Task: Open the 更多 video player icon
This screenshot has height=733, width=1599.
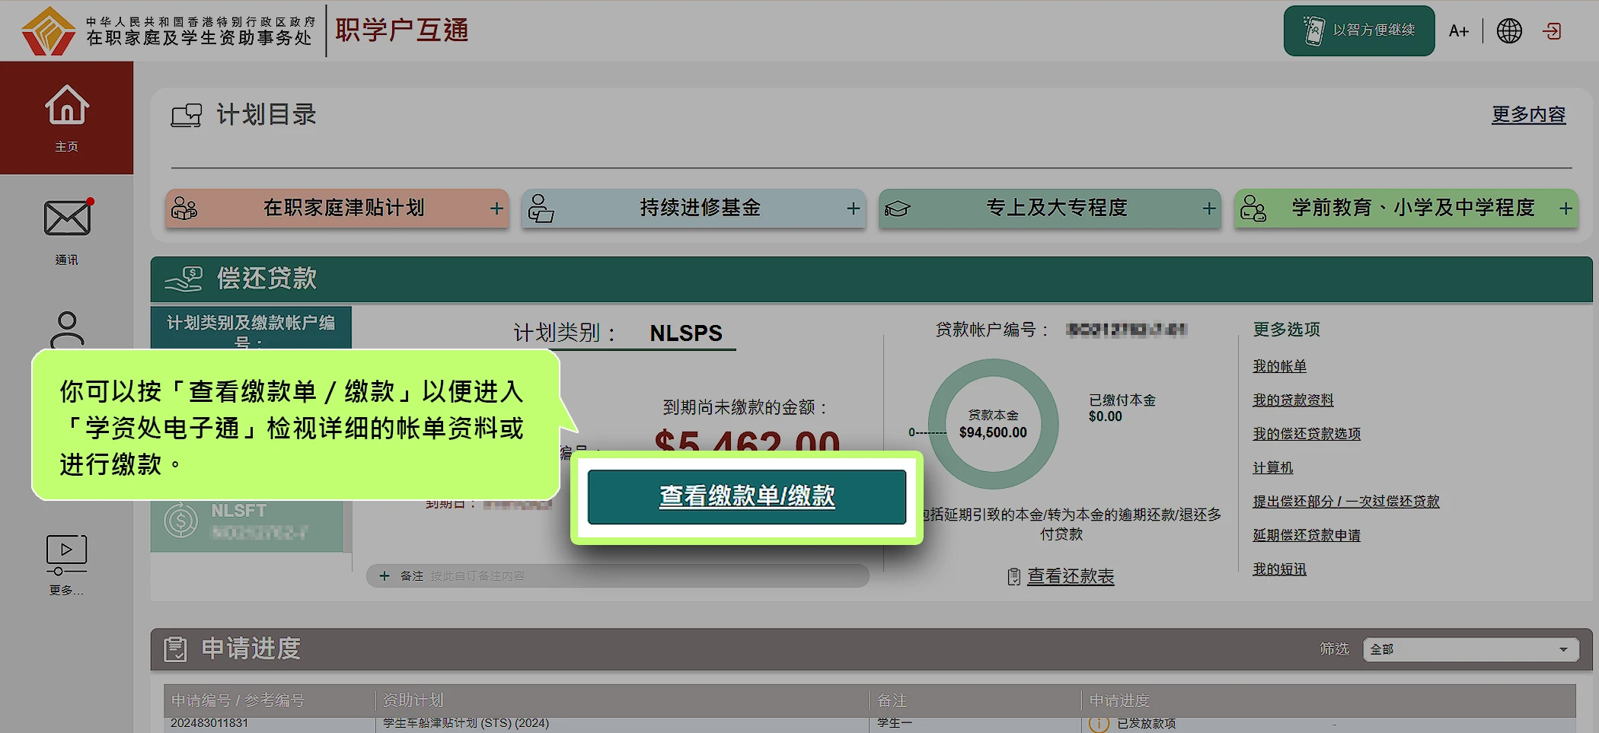Action: coord(66,555)
